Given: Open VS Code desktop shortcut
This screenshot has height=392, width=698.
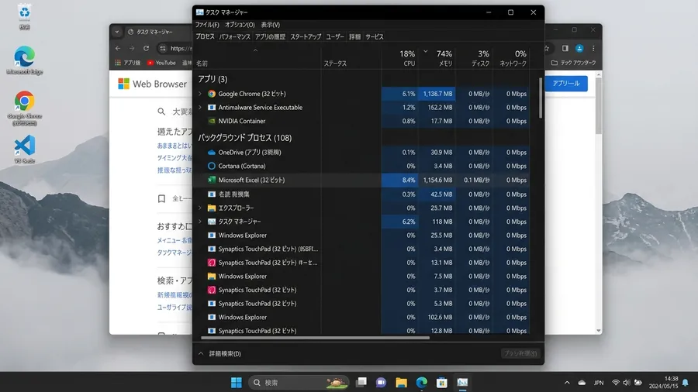Looking at the screenshot, I should 25,150.
